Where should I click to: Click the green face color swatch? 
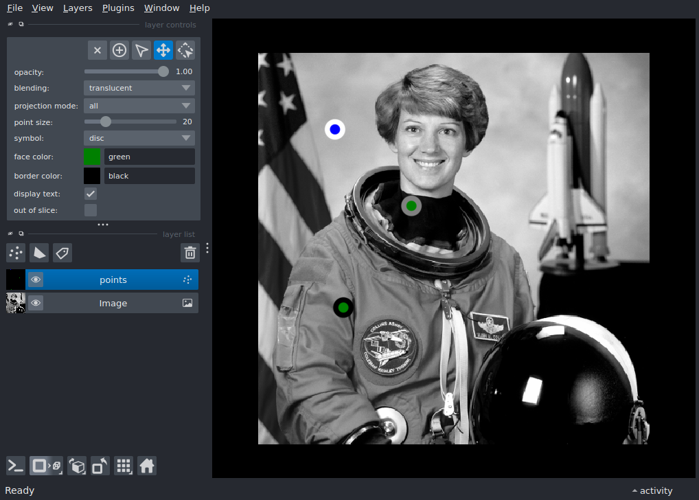[x=92, y=157]
